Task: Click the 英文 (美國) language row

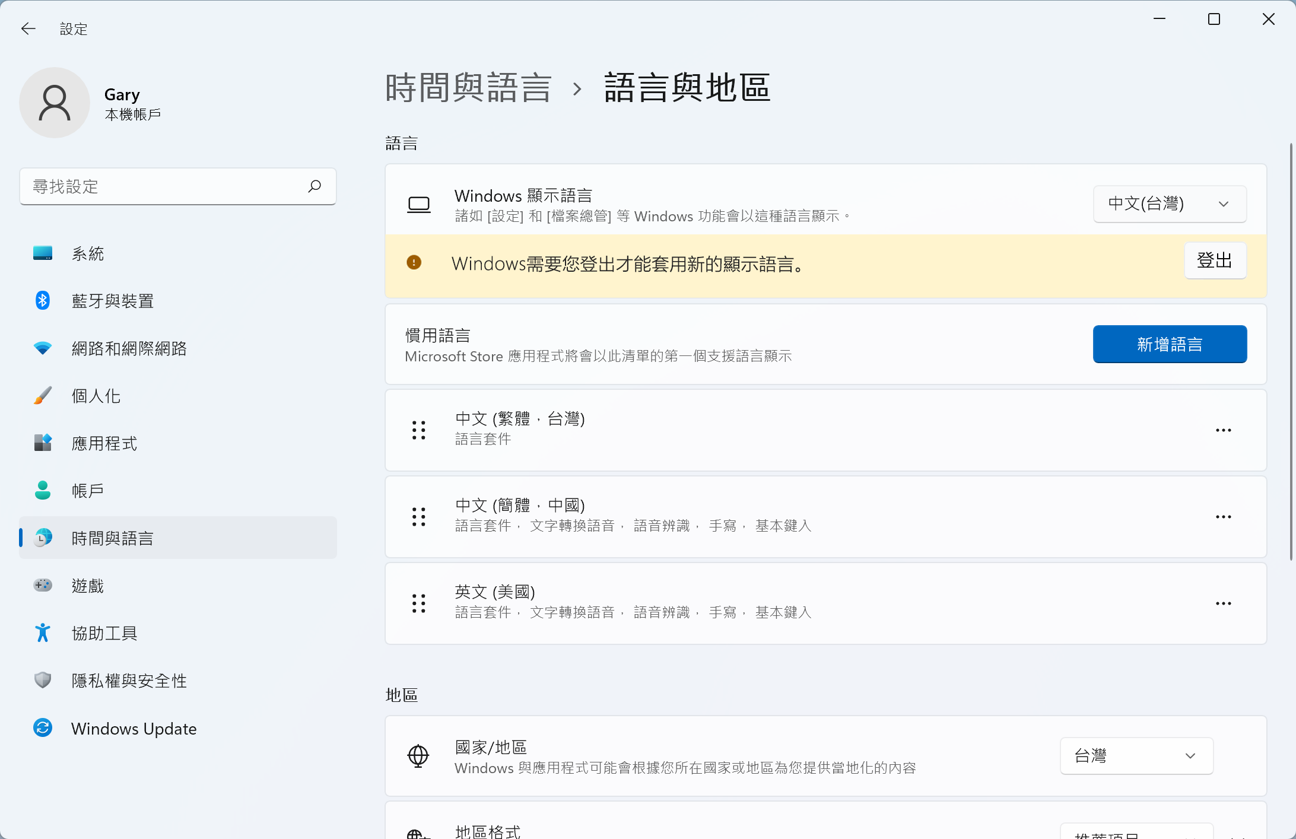Action: pos(825,603)
